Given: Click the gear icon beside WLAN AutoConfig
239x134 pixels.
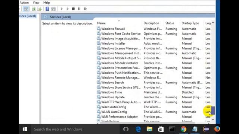Looking at the screenshot, I should point(99,112).
